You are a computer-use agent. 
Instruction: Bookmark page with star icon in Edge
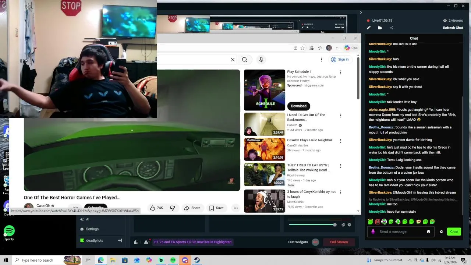[x=302, y=48]
